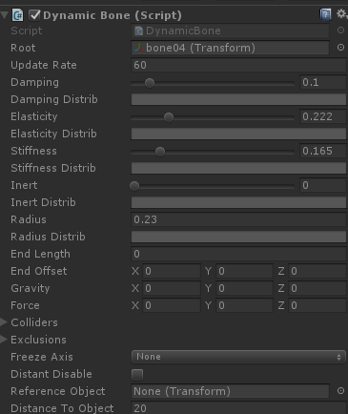Open object picker for Script field
Viewport: 348px width, 414px height.
(340, 31)
